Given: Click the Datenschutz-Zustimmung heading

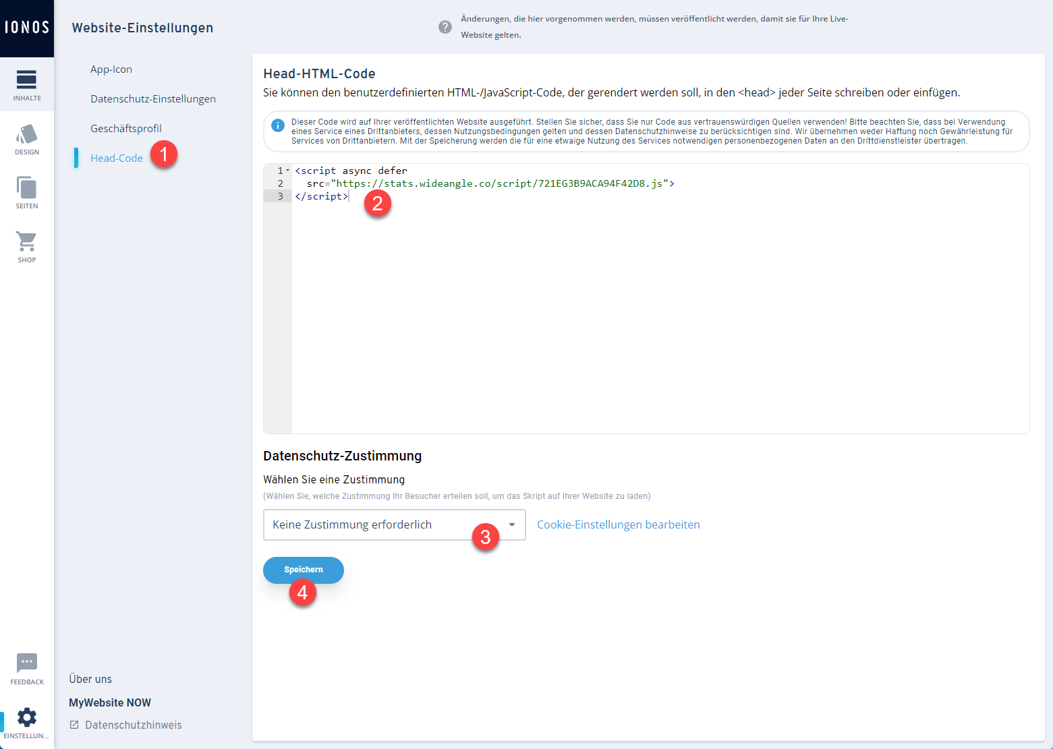Looking at the screenshot, I should coord(342,456).
